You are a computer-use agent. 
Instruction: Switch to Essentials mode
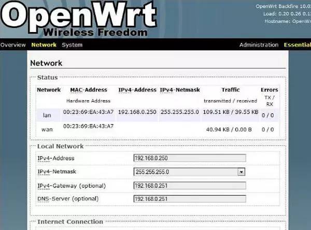298,45
